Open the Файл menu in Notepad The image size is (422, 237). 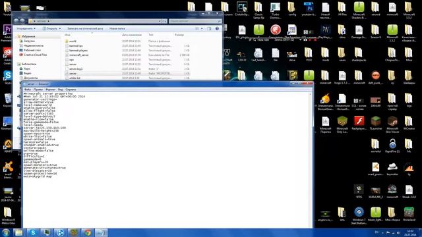click(x=27, y=90)
